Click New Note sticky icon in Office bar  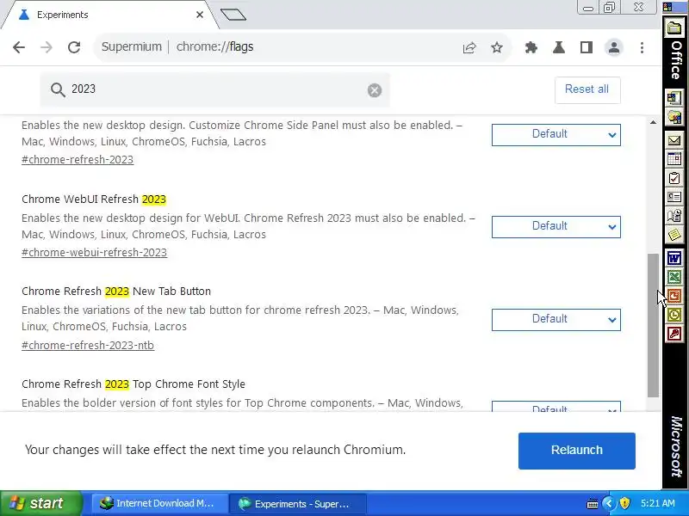(x=674, y=234)
